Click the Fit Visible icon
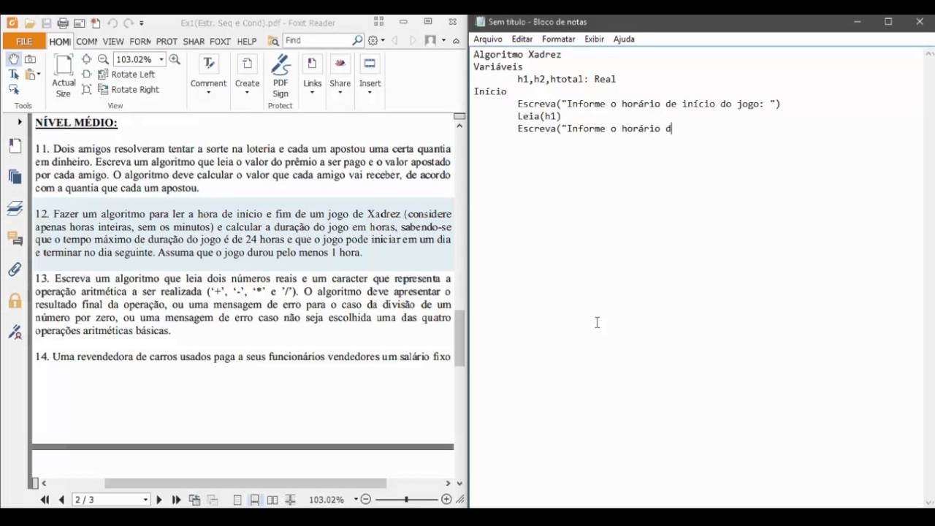This screenshot has height=526, width=935. click(x=87, y=90)
